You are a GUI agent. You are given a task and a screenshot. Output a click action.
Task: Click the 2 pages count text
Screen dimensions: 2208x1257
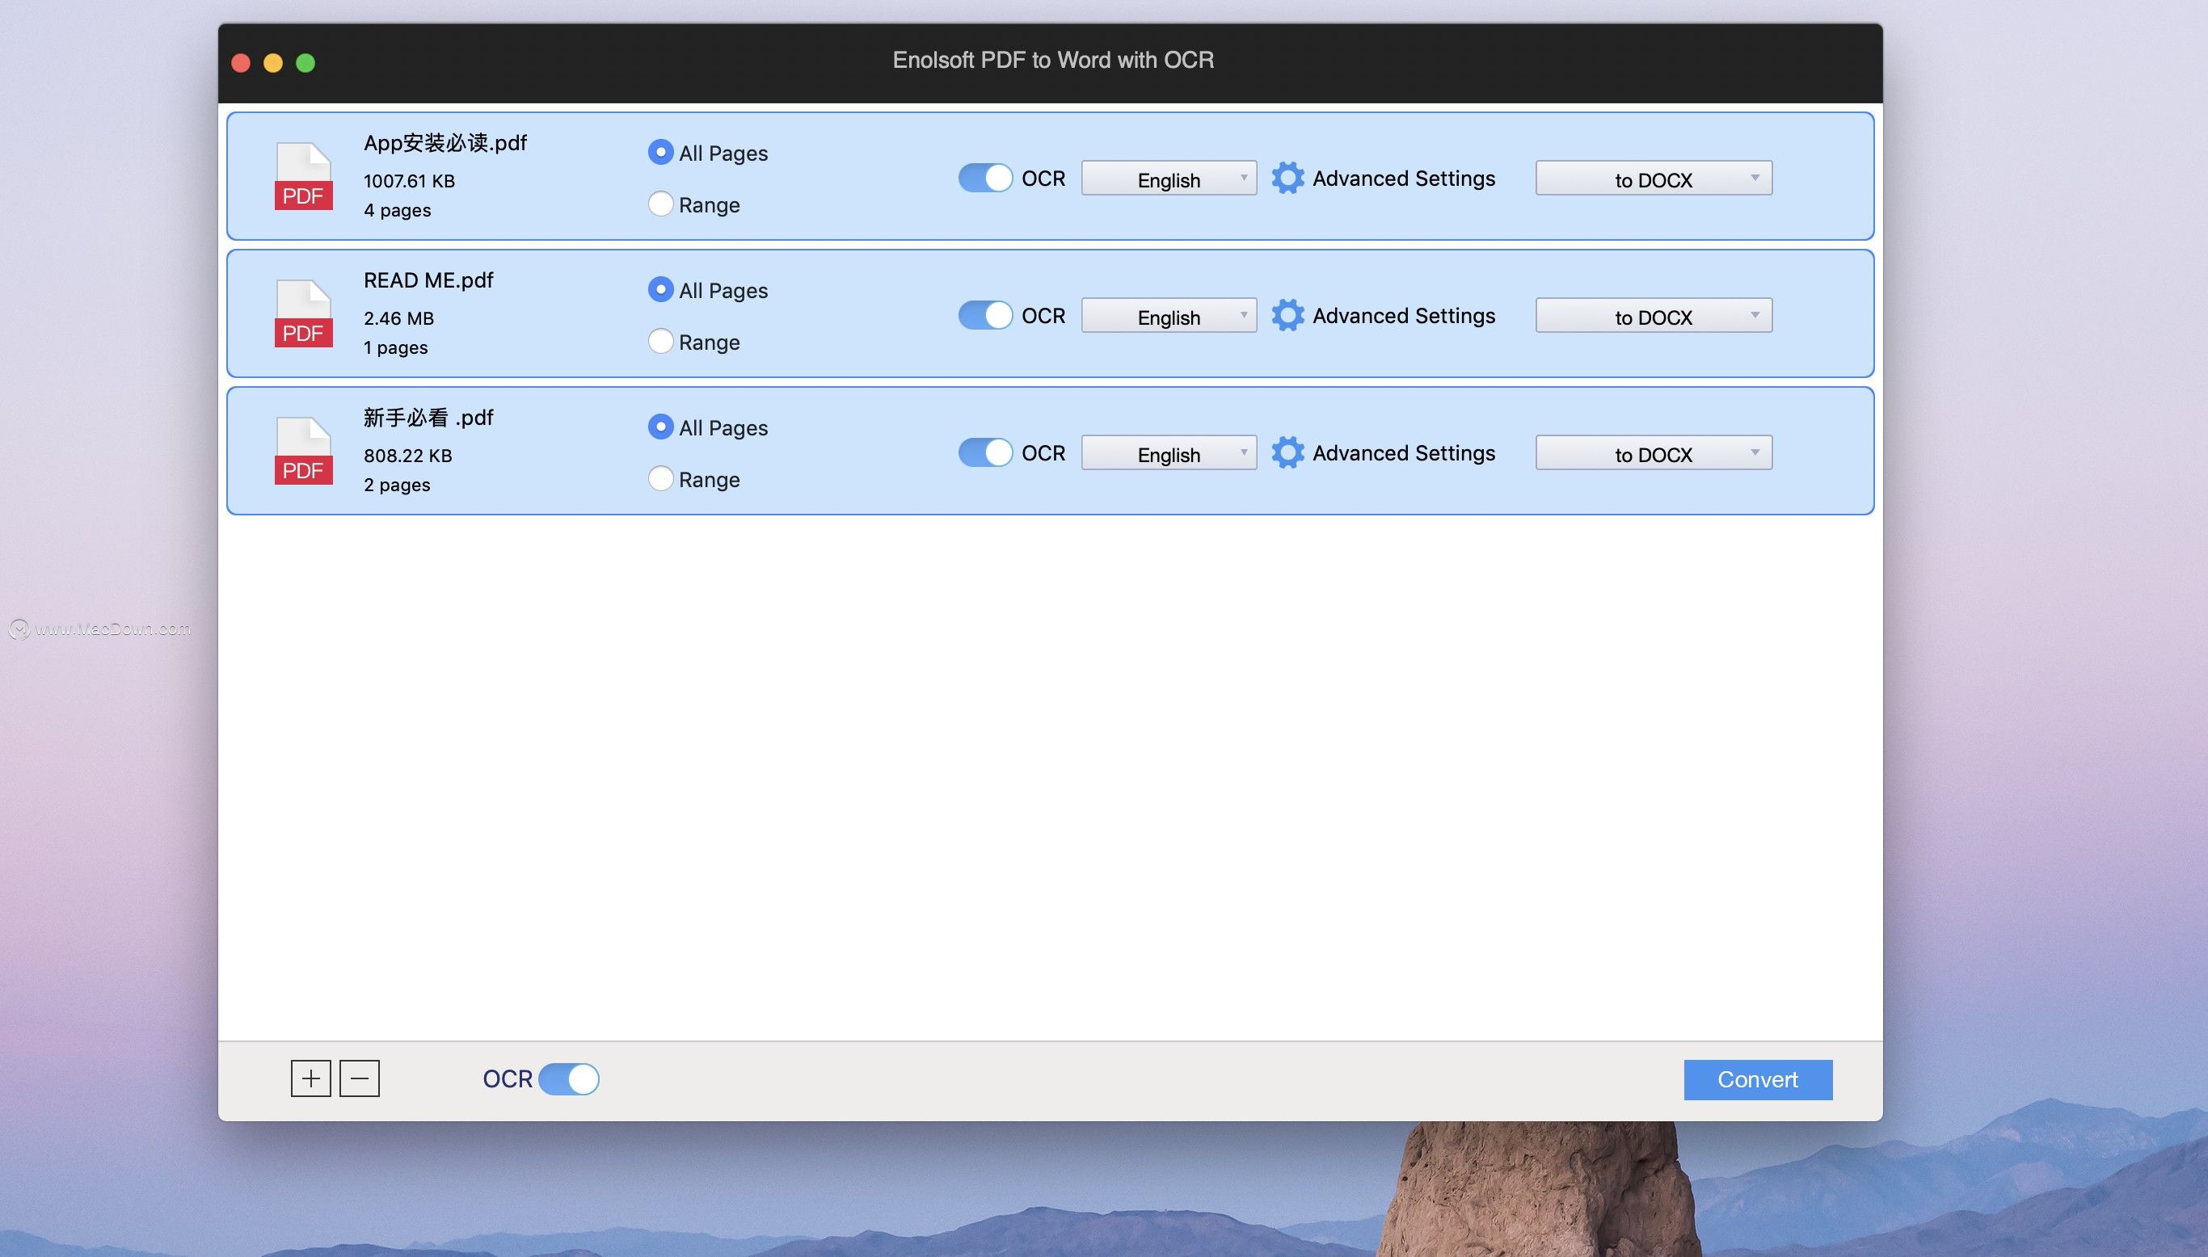click(x=397, y=486)
